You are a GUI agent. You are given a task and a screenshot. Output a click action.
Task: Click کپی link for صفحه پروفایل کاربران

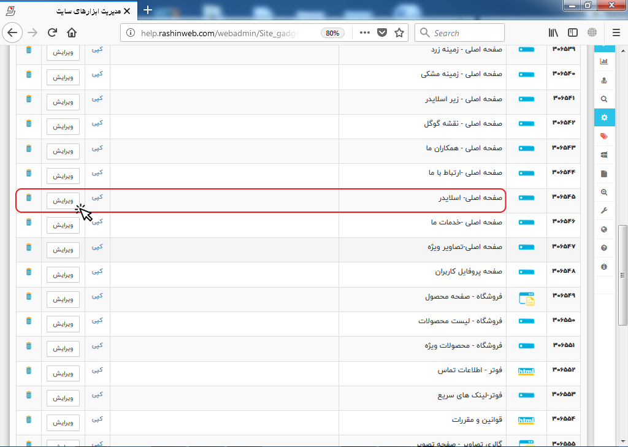coord(98,272)
